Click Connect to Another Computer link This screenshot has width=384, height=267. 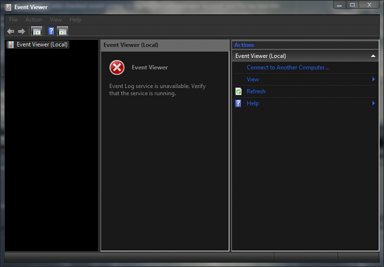(288, 68)
